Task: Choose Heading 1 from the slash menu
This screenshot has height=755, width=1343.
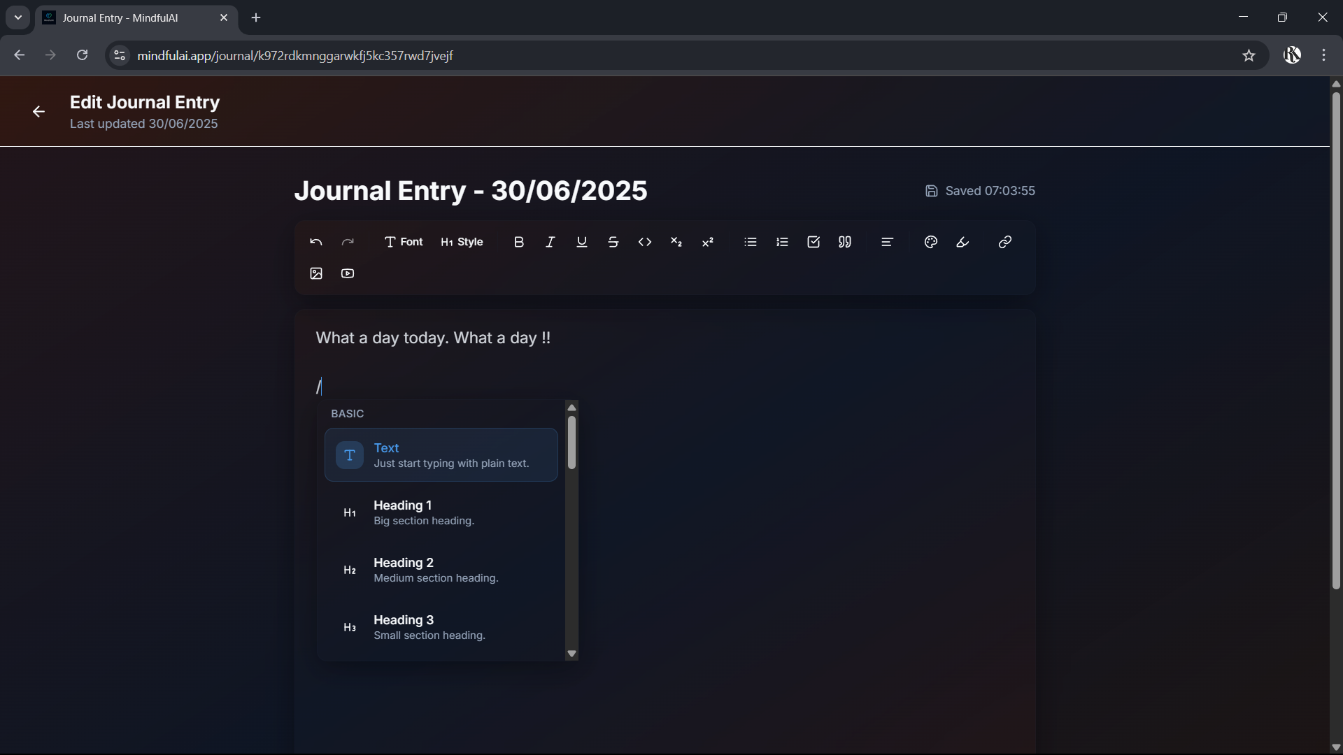Action: coord(441,512)
